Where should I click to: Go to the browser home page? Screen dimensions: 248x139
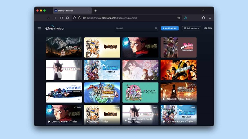click(68, 18)
